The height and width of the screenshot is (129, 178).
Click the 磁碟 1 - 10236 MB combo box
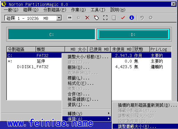33,18
